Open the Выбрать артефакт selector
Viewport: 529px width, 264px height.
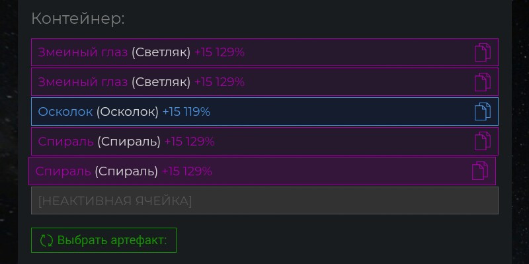(x=104, y=240)
